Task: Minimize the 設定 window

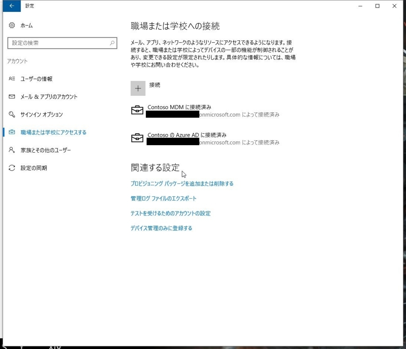Action: tap(360, 6)
